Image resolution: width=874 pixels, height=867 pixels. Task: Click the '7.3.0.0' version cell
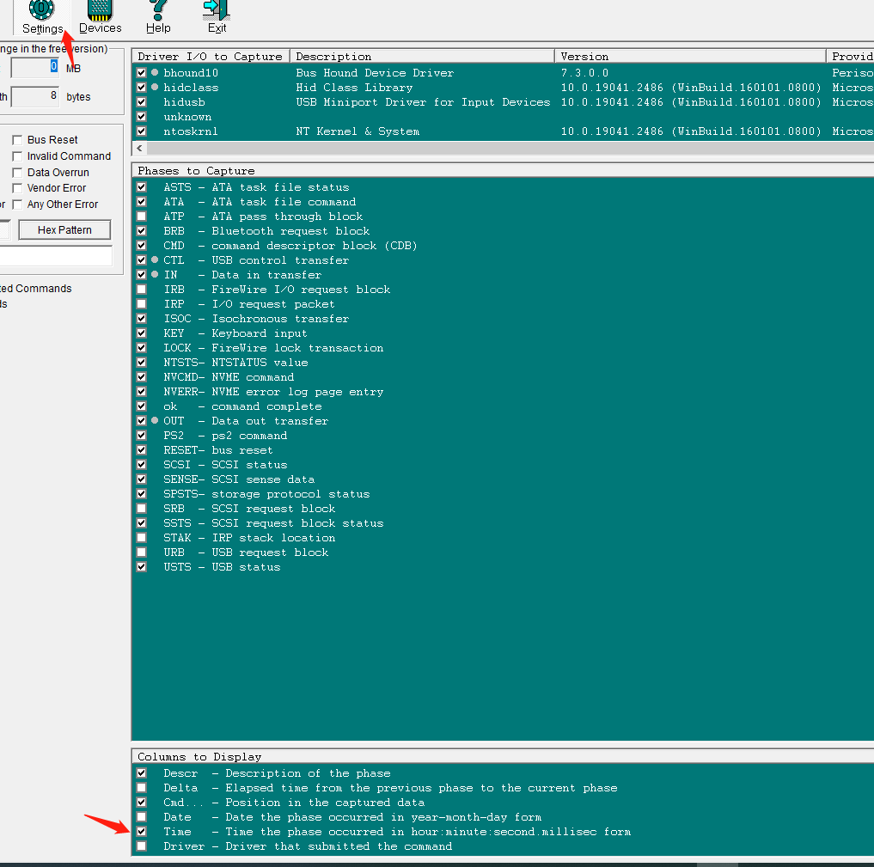point(584,73)
